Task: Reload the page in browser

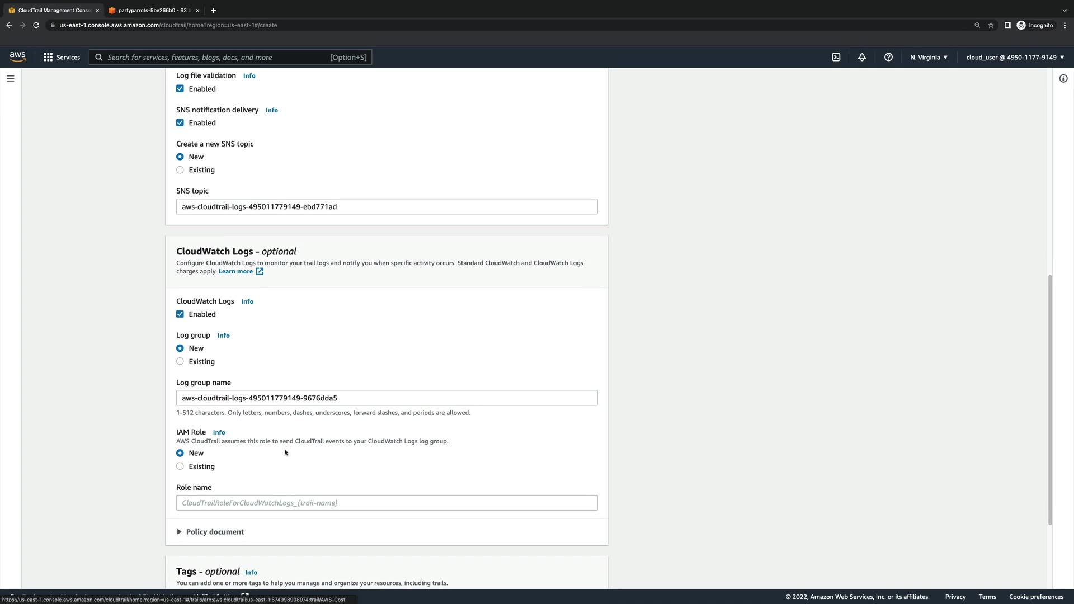Action: 36,25
